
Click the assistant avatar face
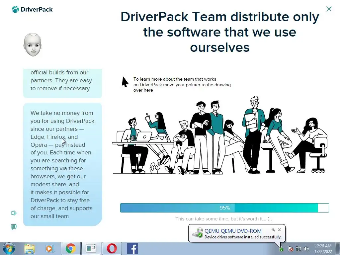33,45
